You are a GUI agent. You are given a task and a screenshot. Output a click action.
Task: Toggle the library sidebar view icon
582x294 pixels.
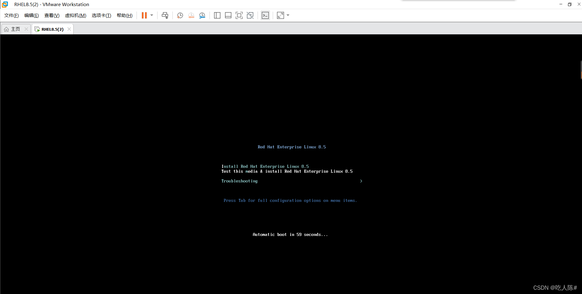click(x=217, y=15)
